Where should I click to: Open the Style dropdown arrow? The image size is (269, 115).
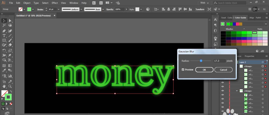pos(141,9)
